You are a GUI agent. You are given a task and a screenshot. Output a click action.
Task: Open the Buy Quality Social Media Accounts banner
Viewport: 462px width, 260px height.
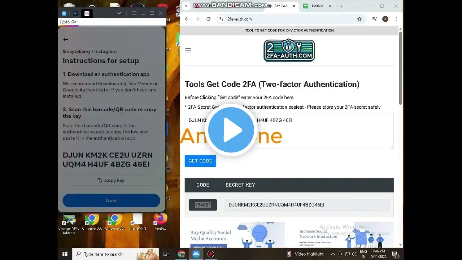coord(234,235)
